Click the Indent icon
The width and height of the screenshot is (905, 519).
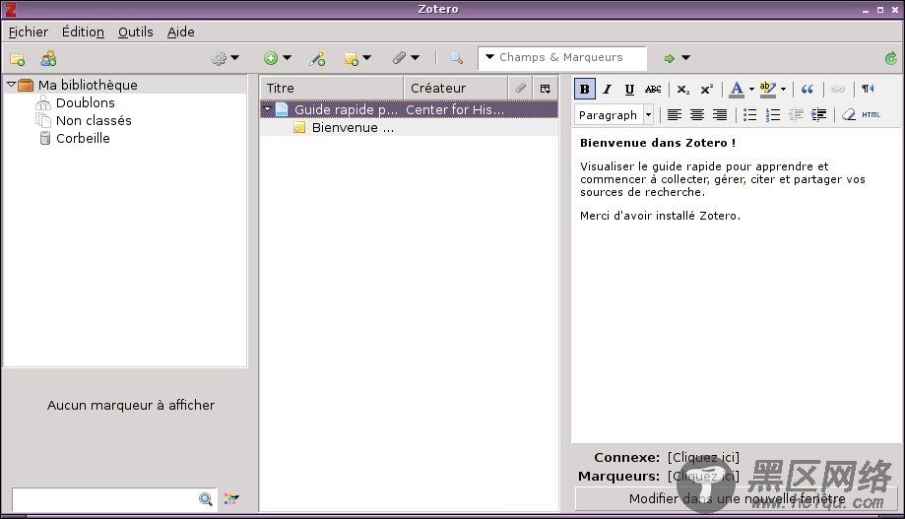(818, 115)
